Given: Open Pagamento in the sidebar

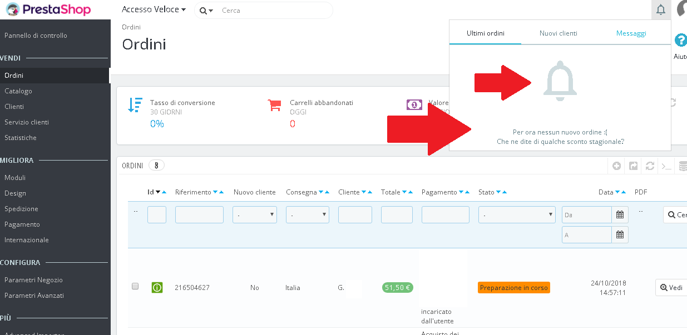Looking at the screenshot, I should tap(22, 224).
